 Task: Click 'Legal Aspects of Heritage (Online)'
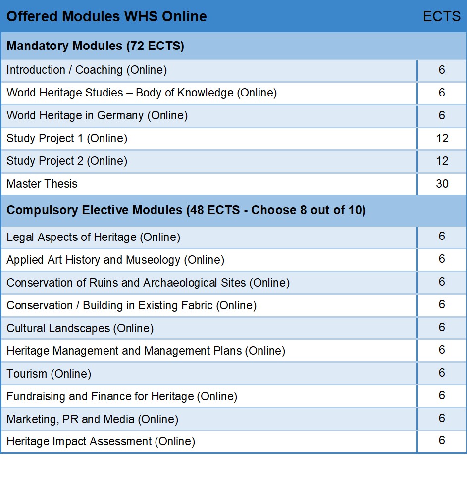93,238
